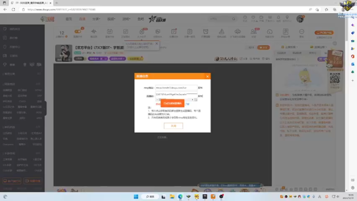The image size is (357, 201).
Task: Open the heart follows icon in header
Action: click(x=253, y=18)
